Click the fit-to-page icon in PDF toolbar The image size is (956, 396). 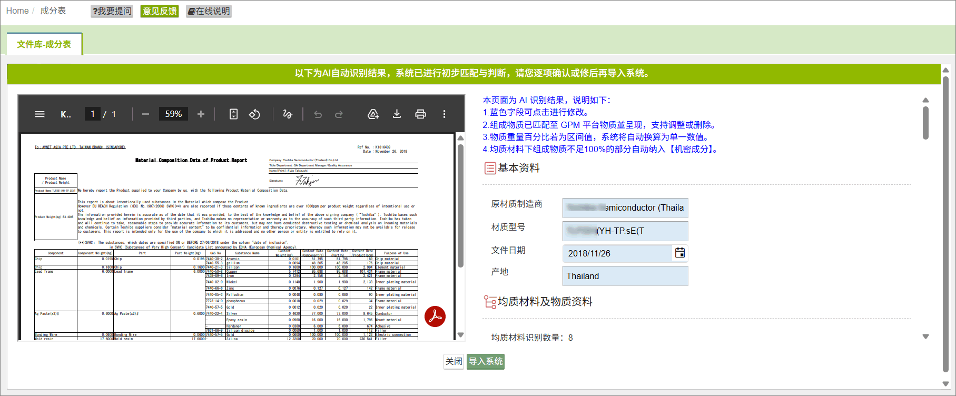pyautogui.click(x=234, y=114)
